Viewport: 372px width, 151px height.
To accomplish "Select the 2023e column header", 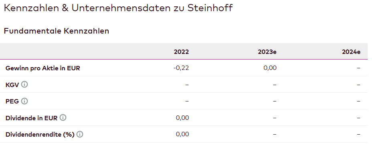I will click(267, 52).
